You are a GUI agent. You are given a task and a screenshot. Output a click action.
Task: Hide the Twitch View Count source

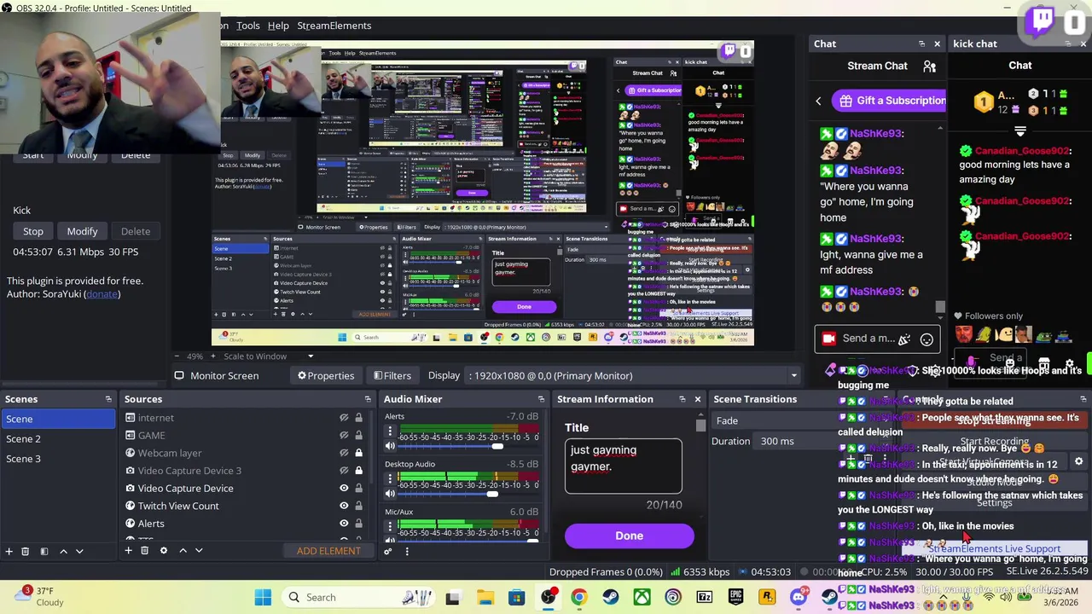click(344, 506)
